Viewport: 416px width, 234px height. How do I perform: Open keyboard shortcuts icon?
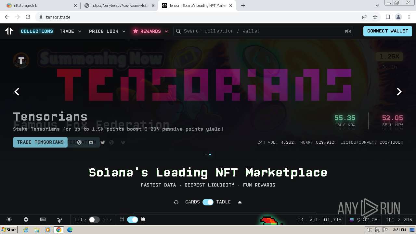coord(43,220)
